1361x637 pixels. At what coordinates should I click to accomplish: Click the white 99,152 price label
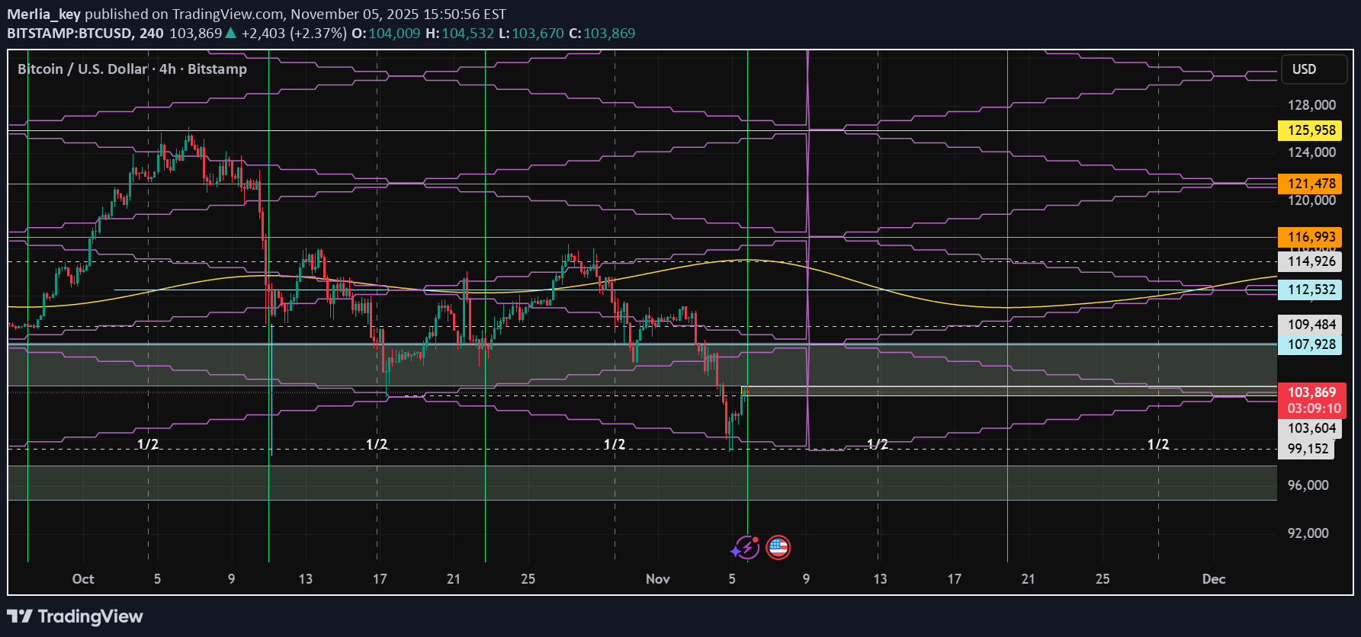pyautogui.click(x=1307, y=449)
